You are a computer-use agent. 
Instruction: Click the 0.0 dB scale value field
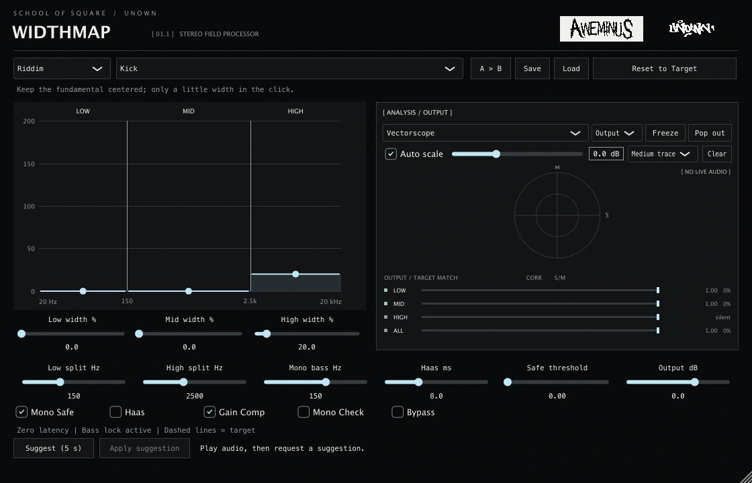(x=606, y=154)
